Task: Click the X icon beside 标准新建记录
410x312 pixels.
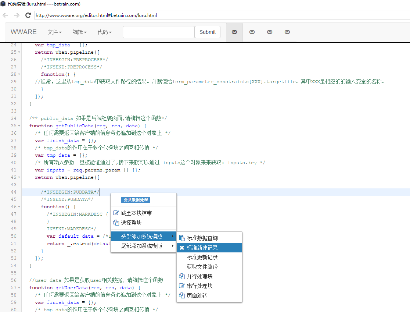Action: [x=182, y=248]
